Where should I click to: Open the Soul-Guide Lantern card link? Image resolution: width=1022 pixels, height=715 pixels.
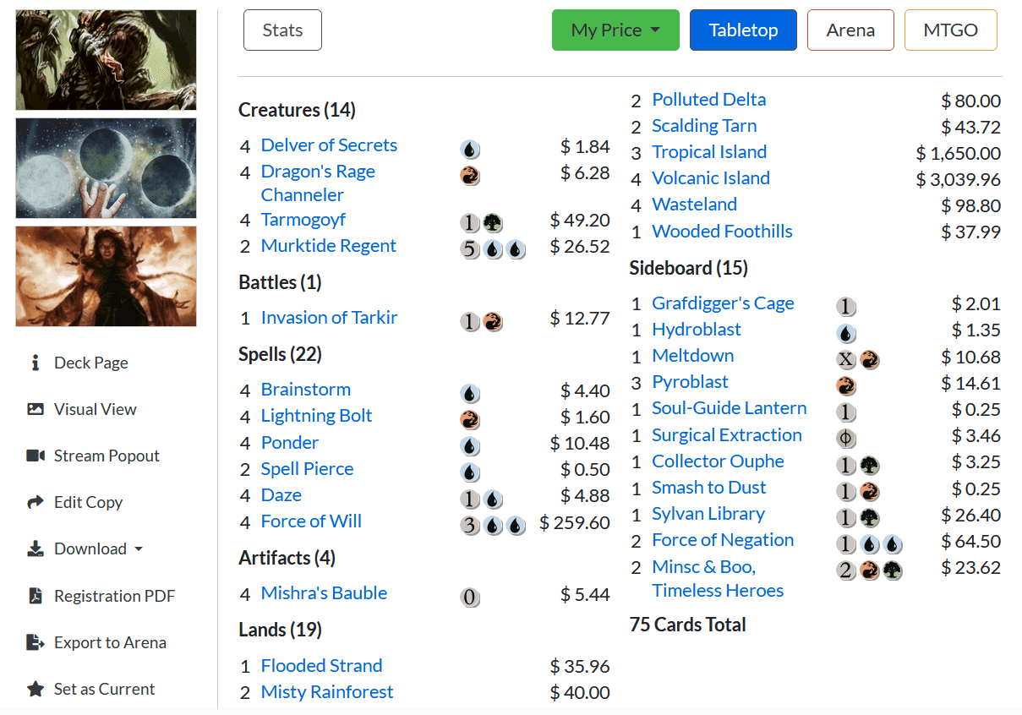730,408
